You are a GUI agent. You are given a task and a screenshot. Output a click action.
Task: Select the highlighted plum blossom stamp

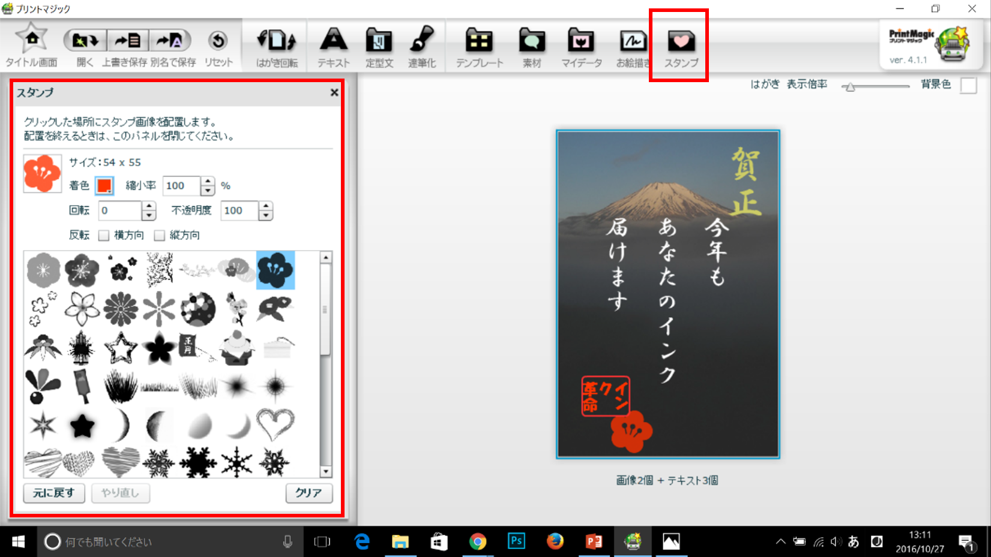pos(276,270)
